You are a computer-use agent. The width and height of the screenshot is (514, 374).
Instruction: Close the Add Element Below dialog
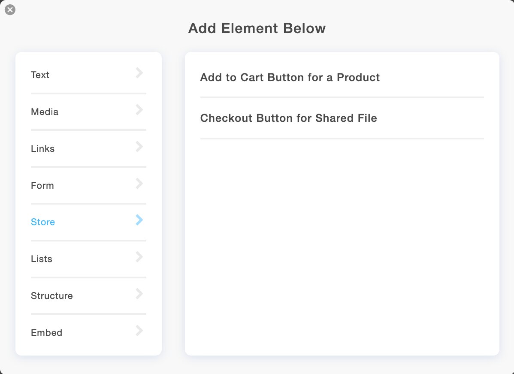click(10, 10)
